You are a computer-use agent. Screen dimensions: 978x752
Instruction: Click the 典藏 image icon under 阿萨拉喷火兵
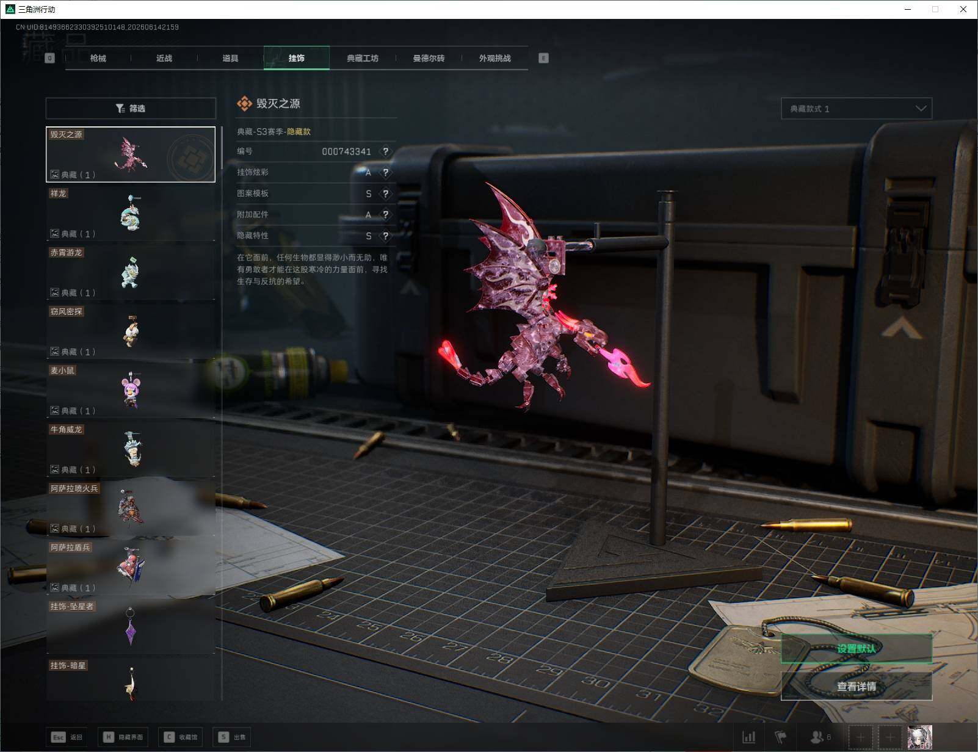[x=54, y=529]
